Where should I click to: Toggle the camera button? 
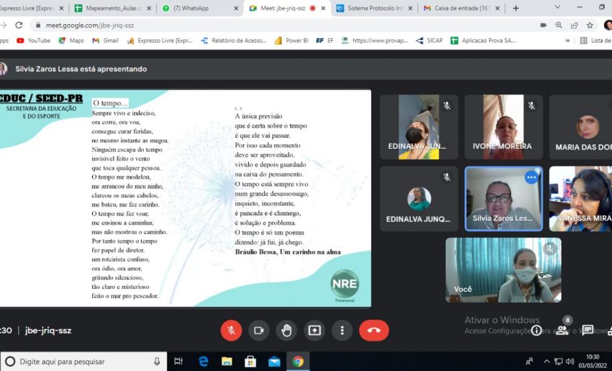pos(259,330)
